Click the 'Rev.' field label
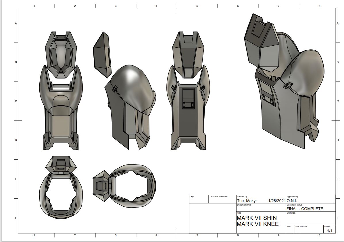 289,227
